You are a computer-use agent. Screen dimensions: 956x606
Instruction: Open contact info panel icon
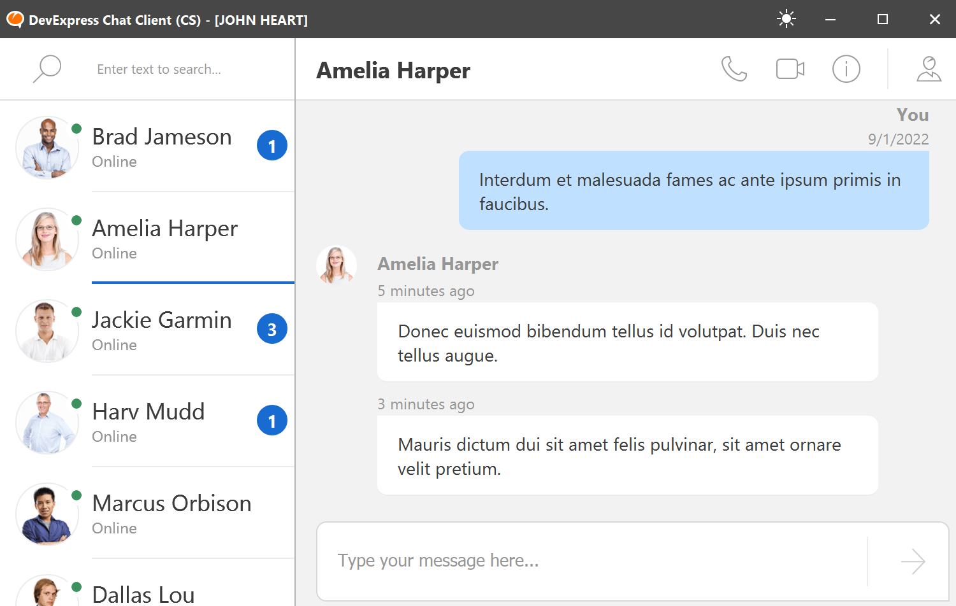tap(846, 69)
